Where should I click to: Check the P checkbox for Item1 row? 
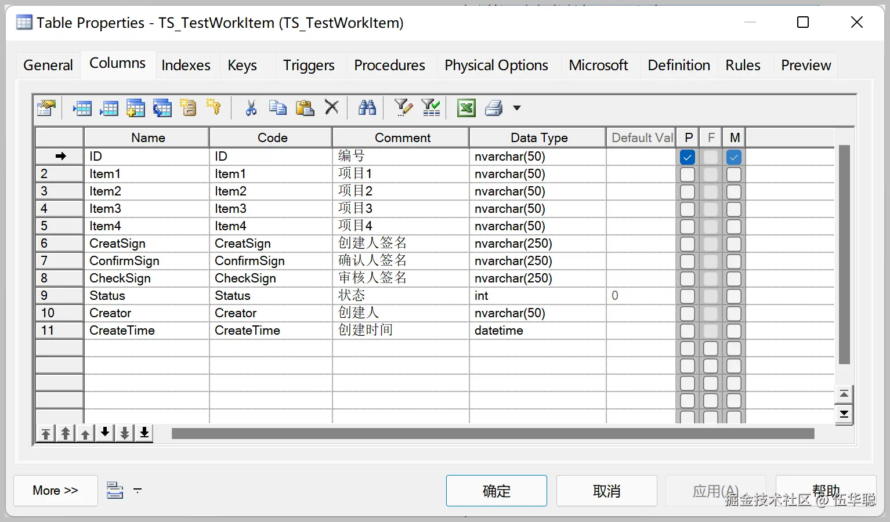(688, 175)
